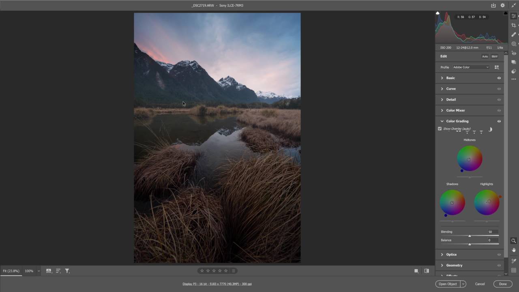Open the filmstrip filter funnel icon
This screenshot has width=519, height=292.
(67, 271)
